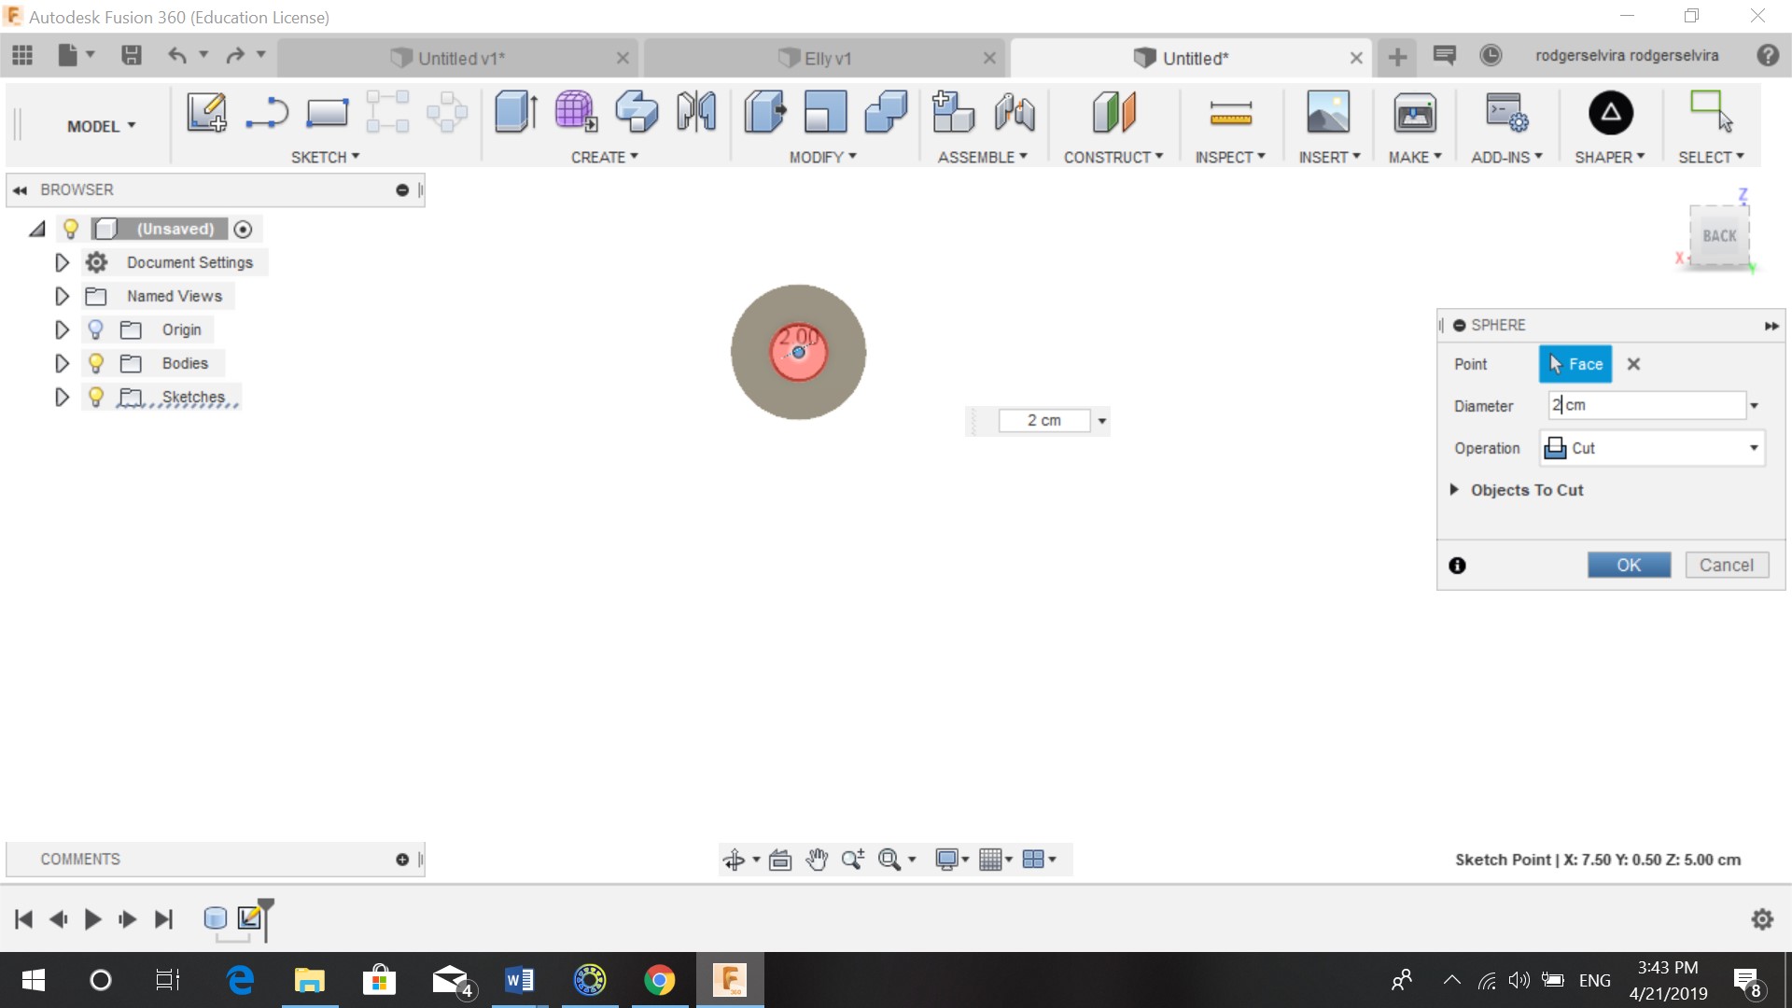Toggle visibility lightbulb for Sketches

pos(95,397)
